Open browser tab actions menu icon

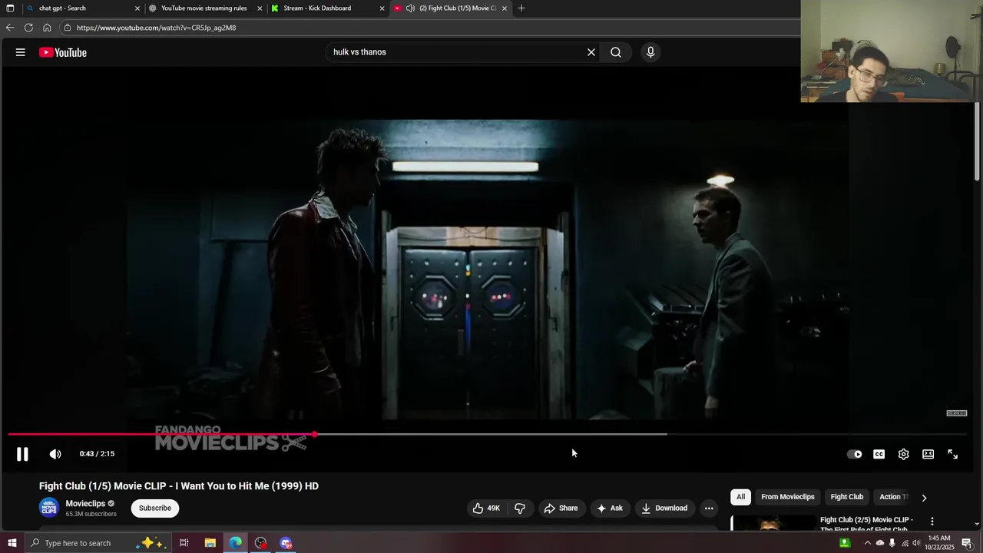pyautogui.click(x=10, y=8)
